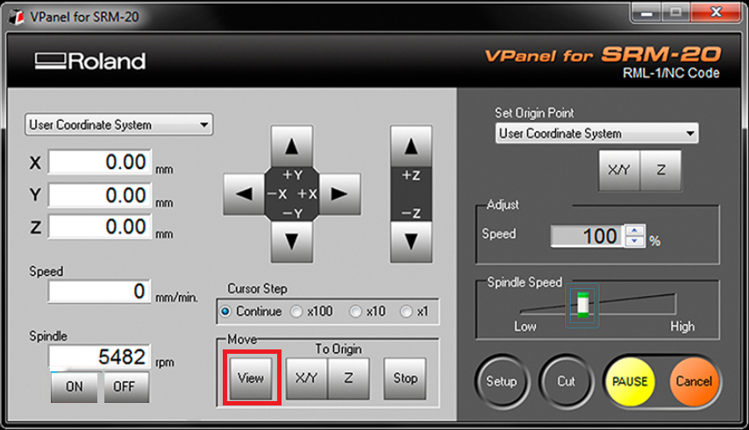This screenshot has width=749, height=430.
Task: Click the Y coordinate value field
Action: pos(100,195)
